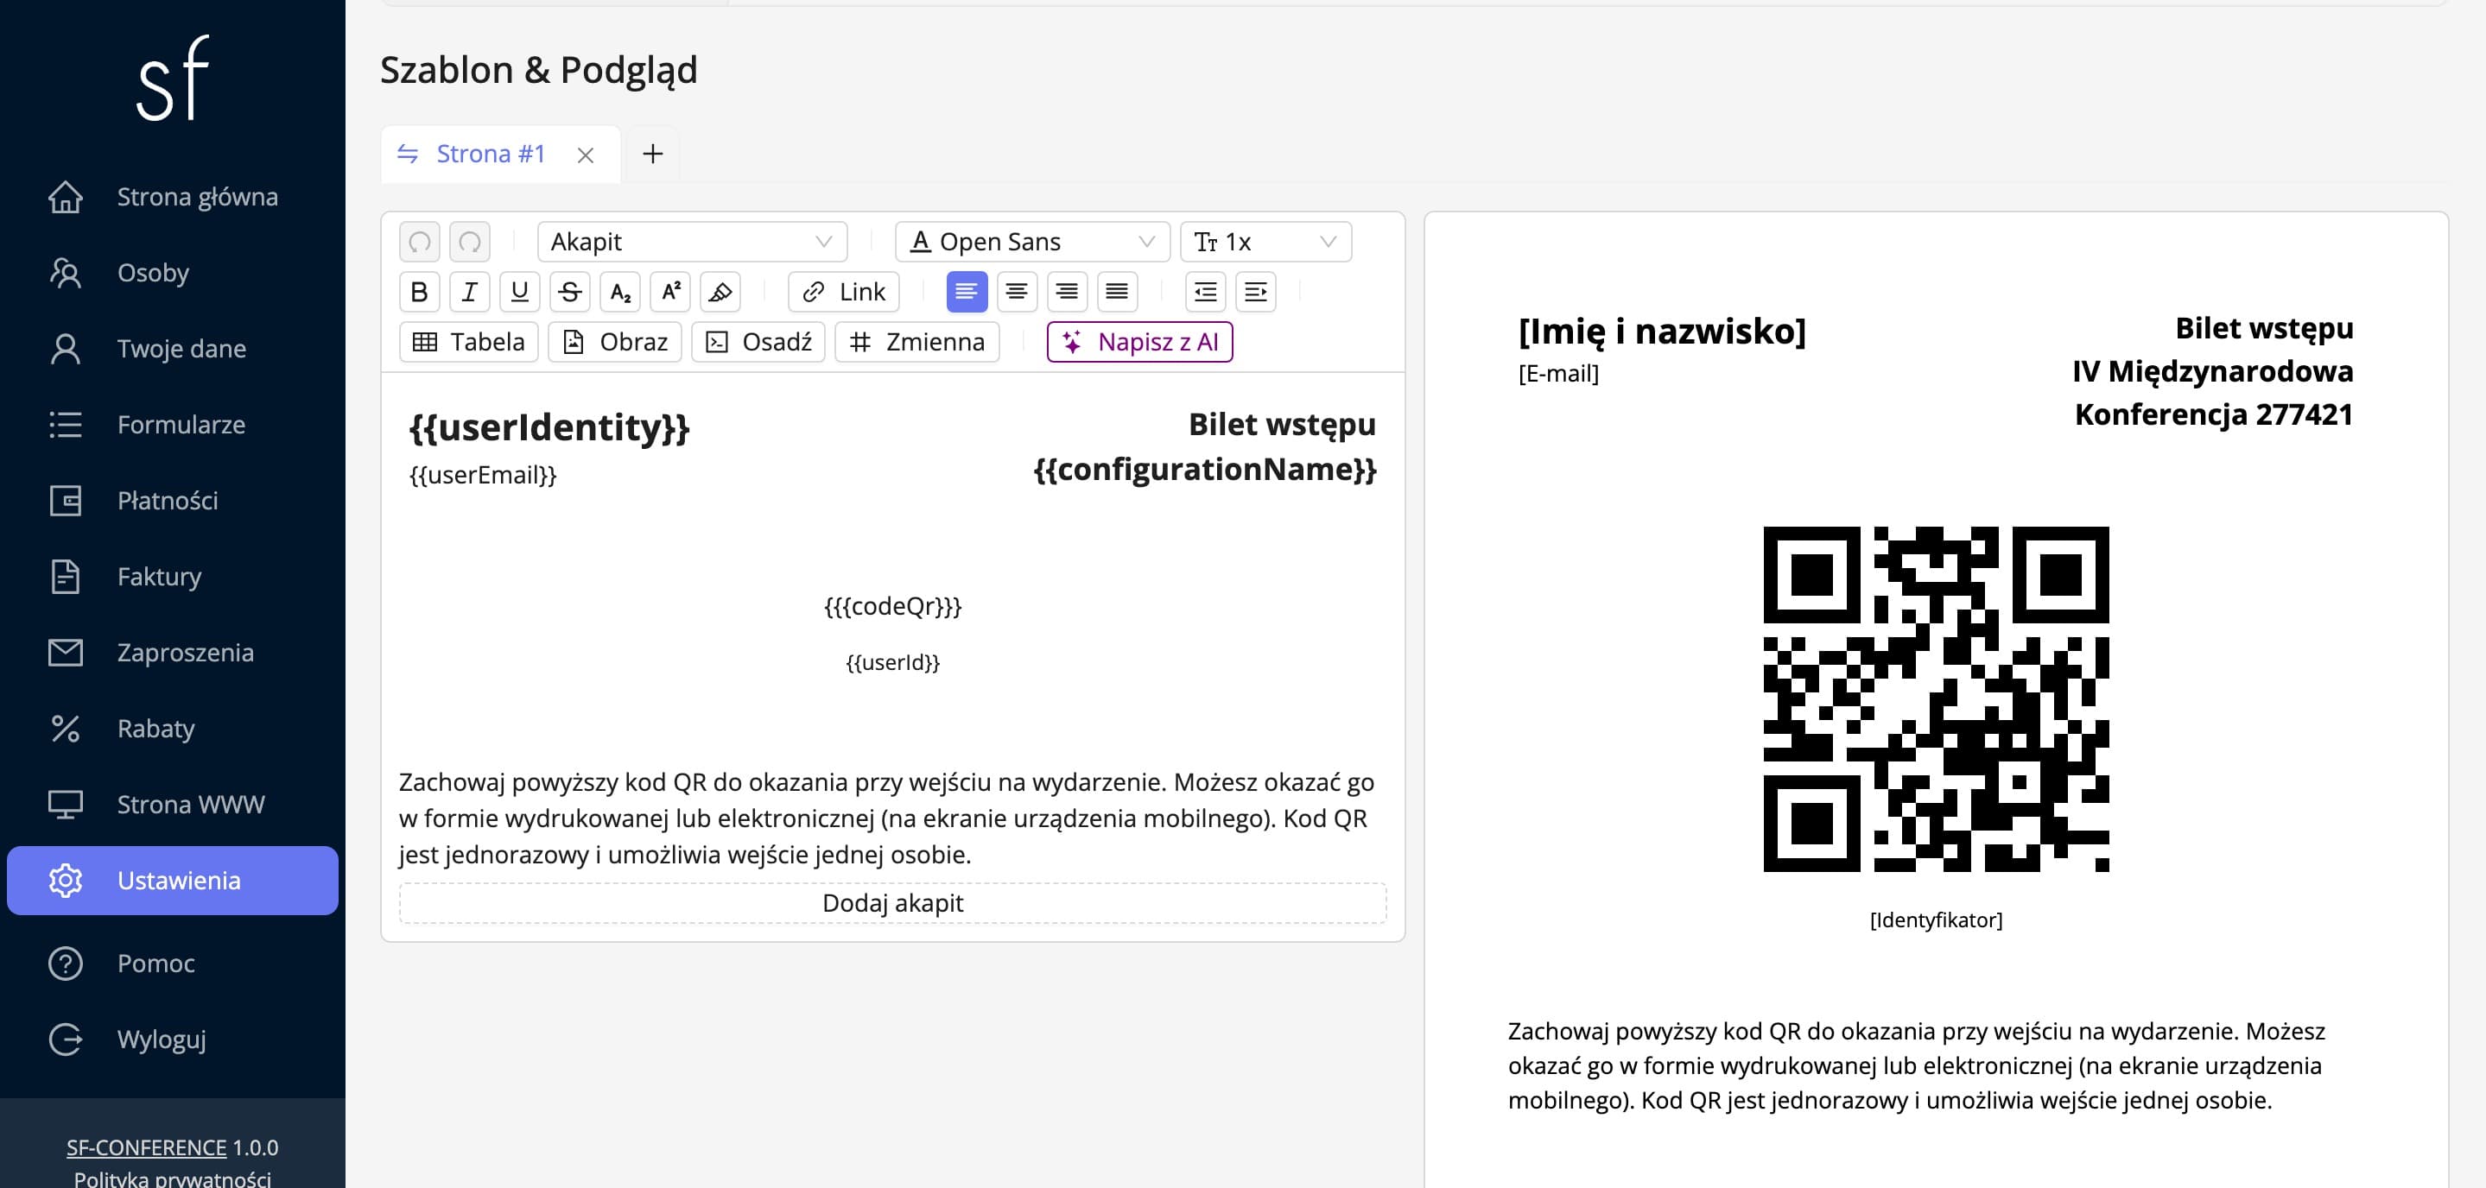The image size is (2486, 1188).
Task: Add a new page tab with plus
Action: pyautogui.click(x=653, y=155)
